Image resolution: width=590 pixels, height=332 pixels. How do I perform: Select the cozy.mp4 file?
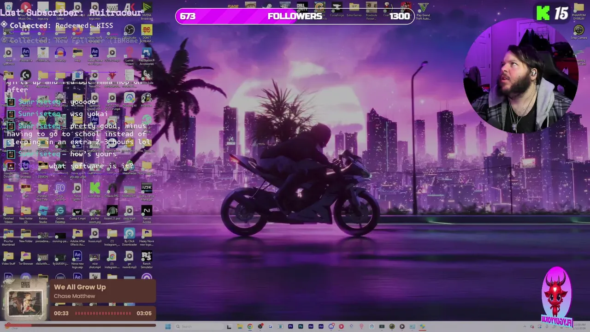129,213
